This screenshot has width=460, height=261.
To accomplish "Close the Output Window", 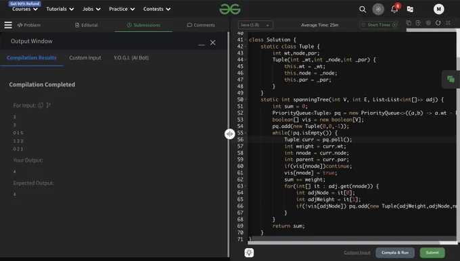I will [212, 42].
